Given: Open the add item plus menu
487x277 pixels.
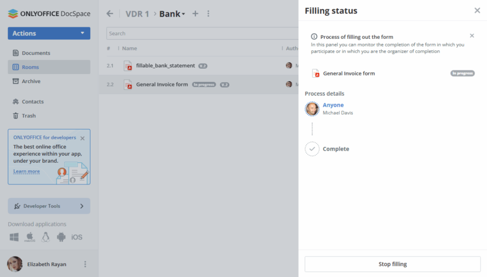Looking at the screenshot, I should 195,14.
